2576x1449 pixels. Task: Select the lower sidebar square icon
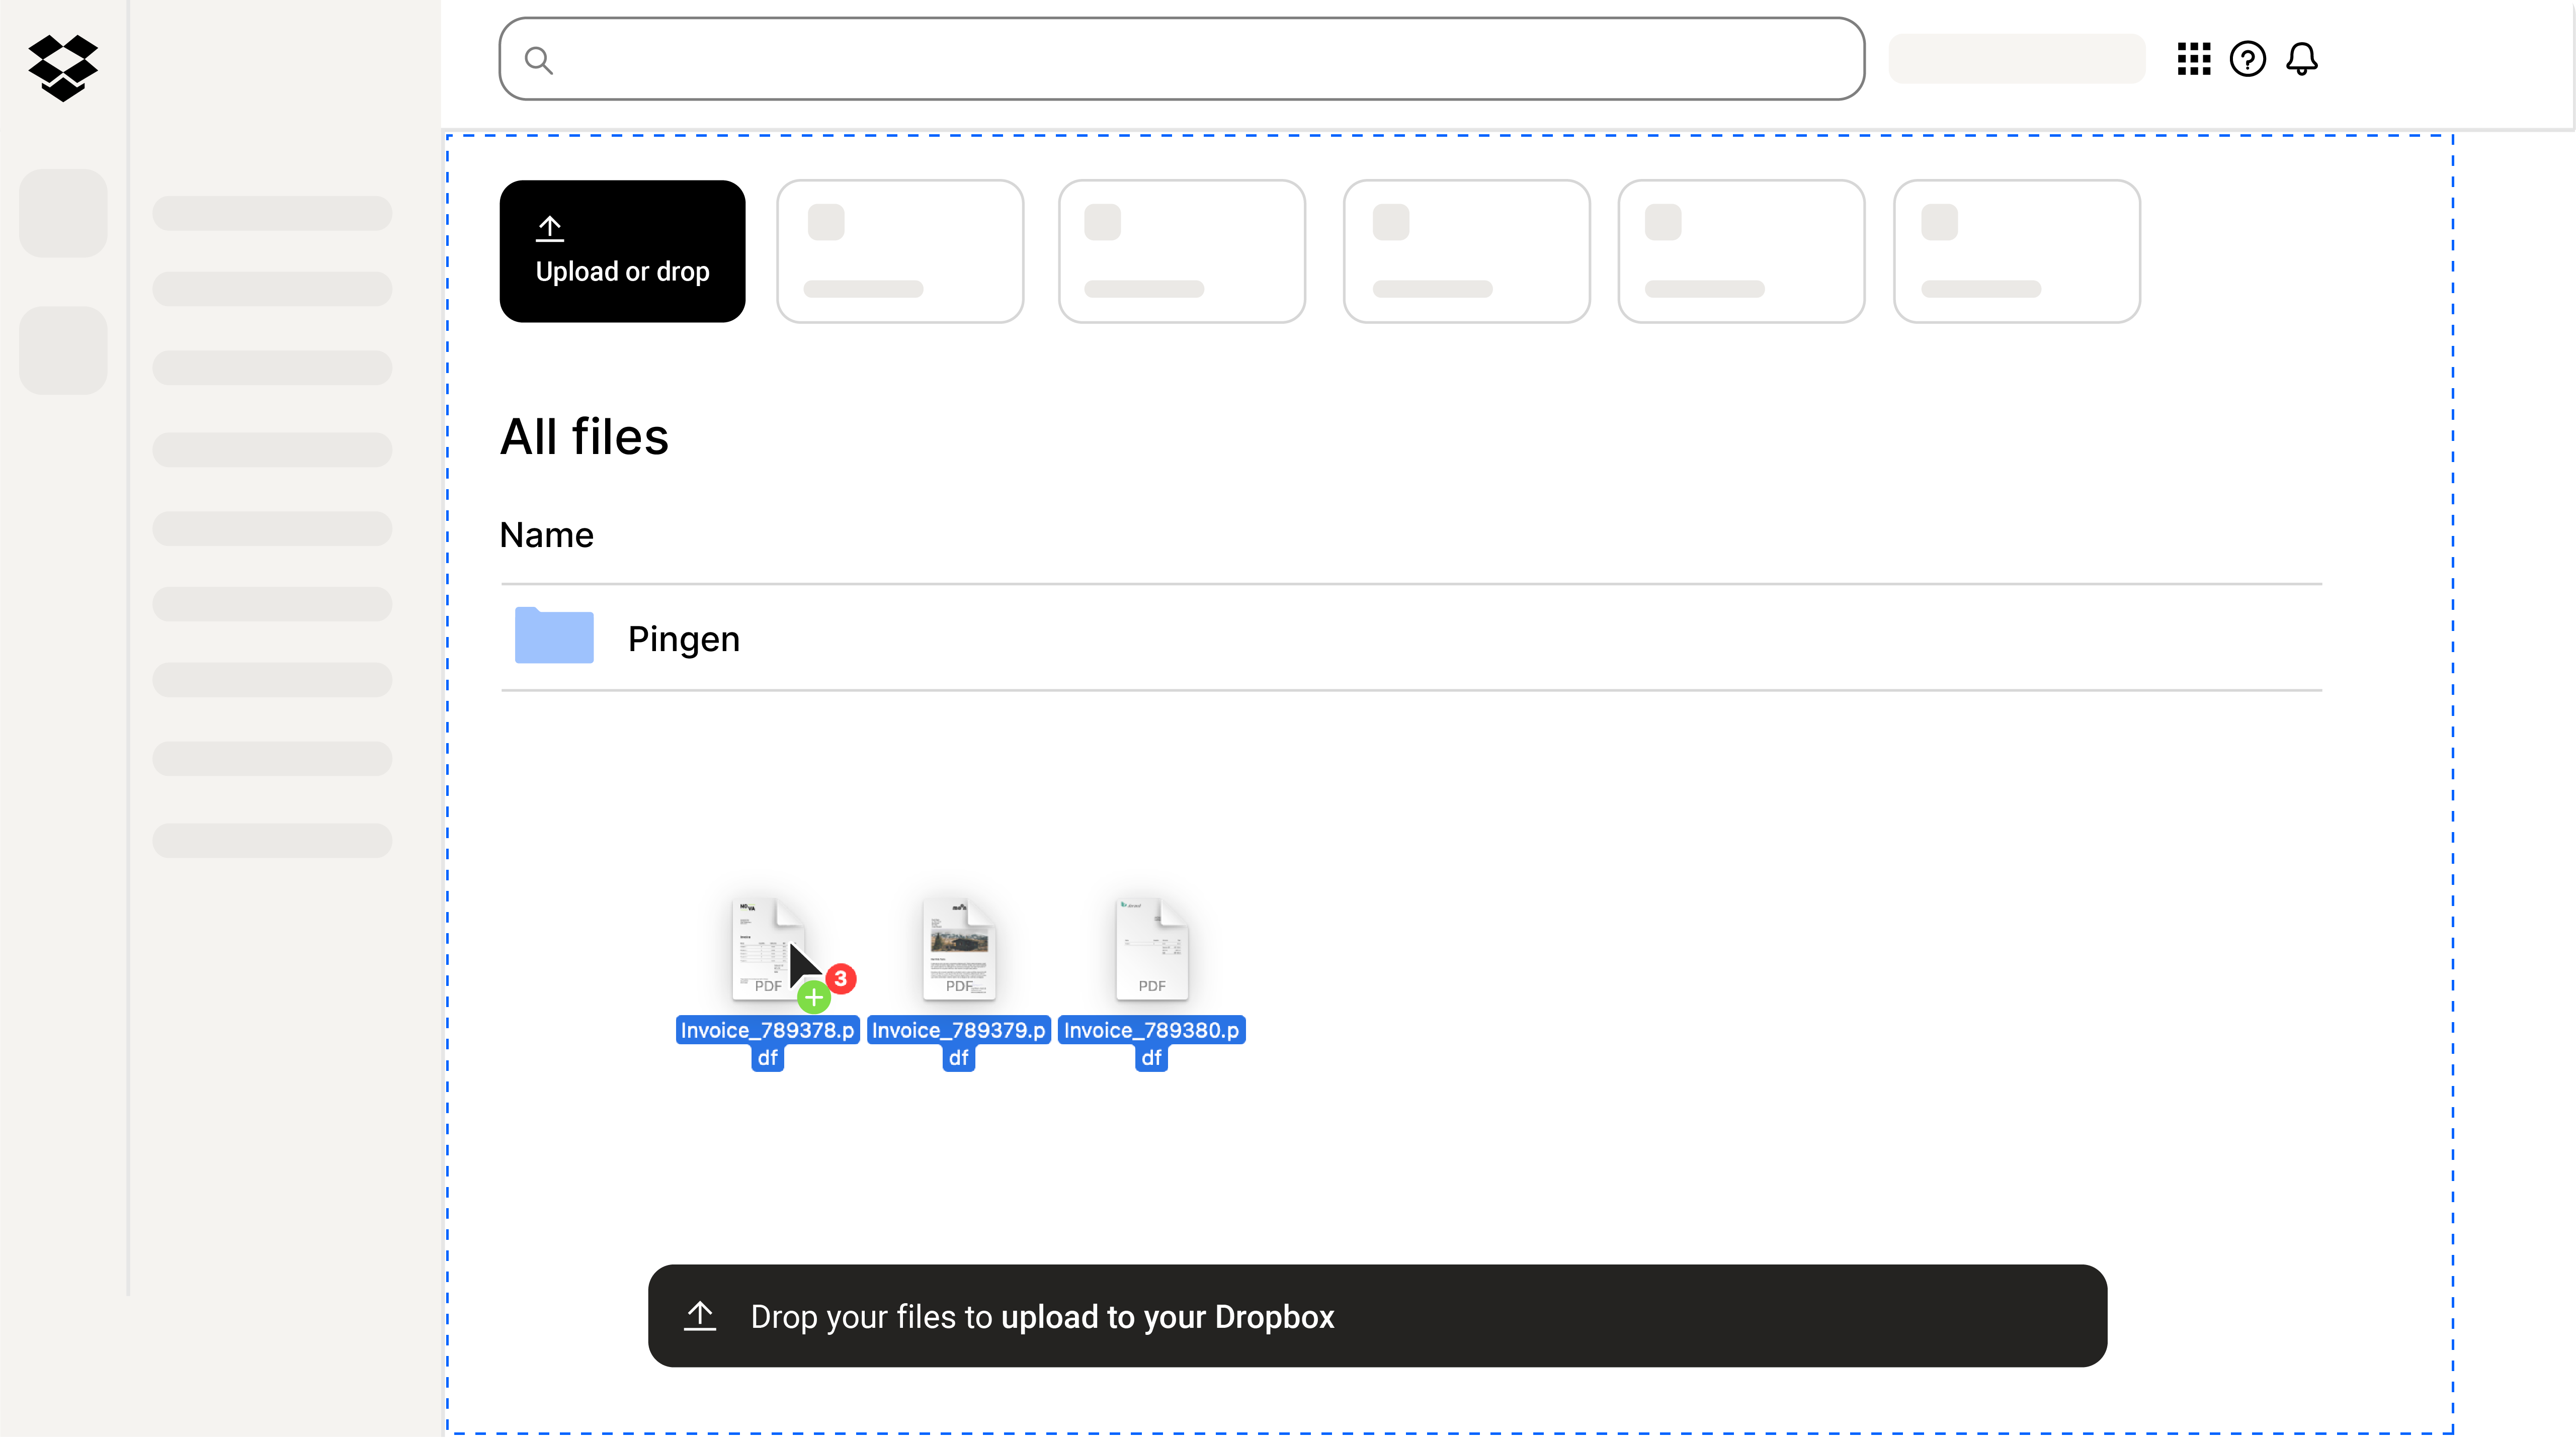point(63,350)
